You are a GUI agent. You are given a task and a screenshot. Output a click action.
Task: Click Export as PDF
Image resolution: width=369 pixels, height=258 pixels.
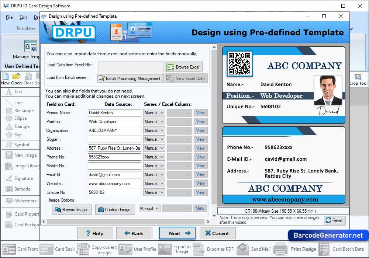pos(213,249)
